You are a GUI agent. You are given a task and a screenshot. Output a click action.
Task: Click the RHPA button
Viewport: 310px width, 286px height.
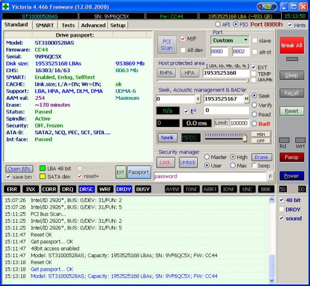point(166,73)
